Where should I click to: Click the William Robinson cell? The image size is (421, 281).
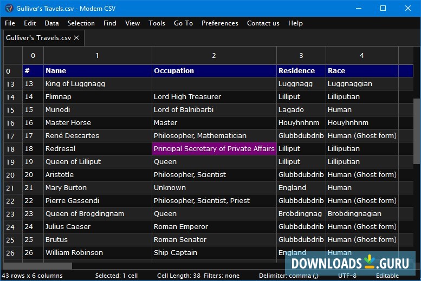(x=98, y=253)
